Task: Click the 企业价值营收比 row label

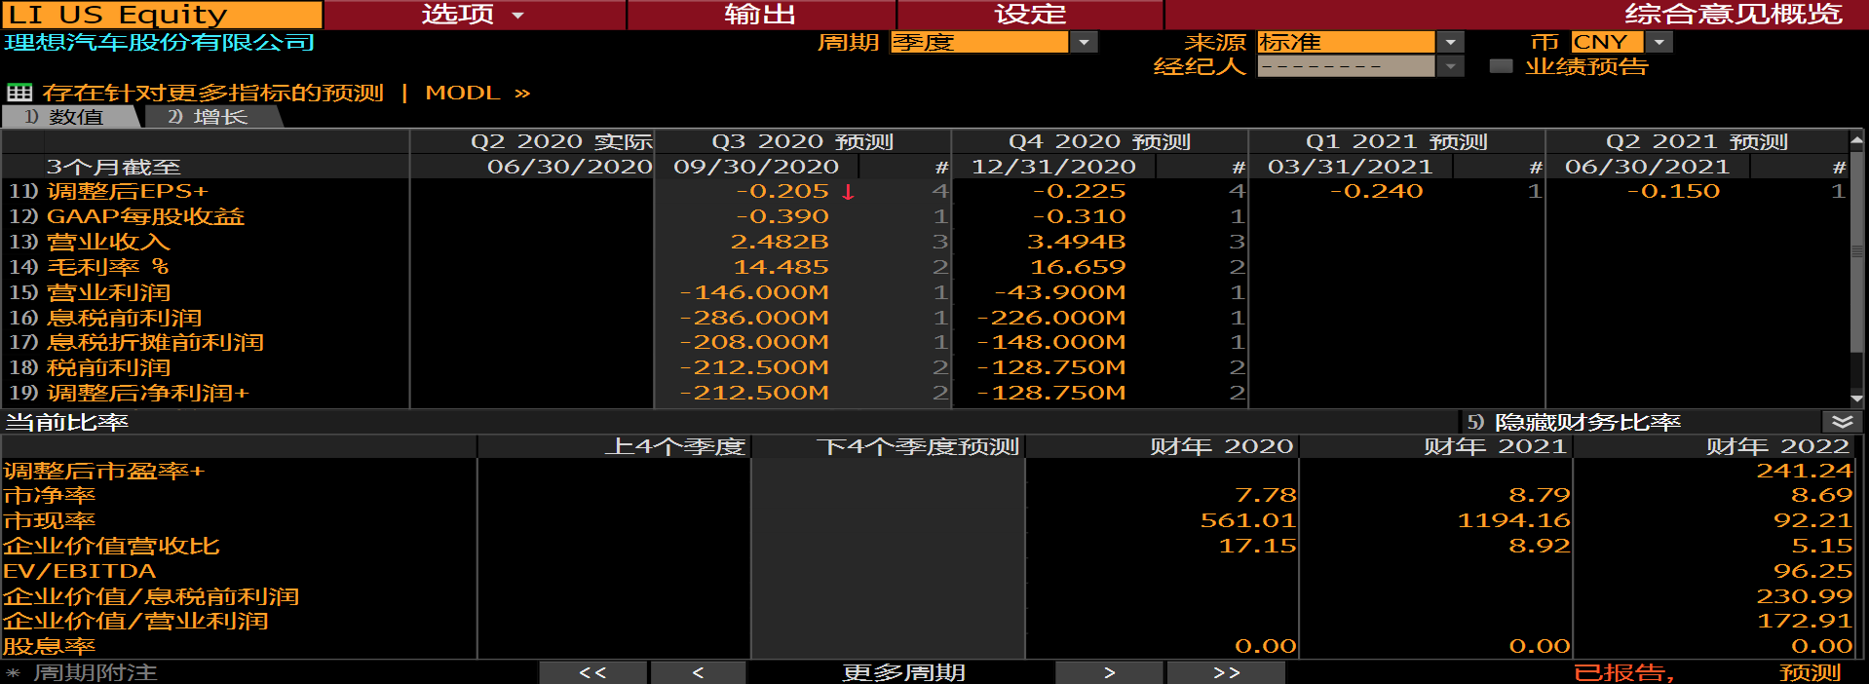Action: tap(111, 546)
